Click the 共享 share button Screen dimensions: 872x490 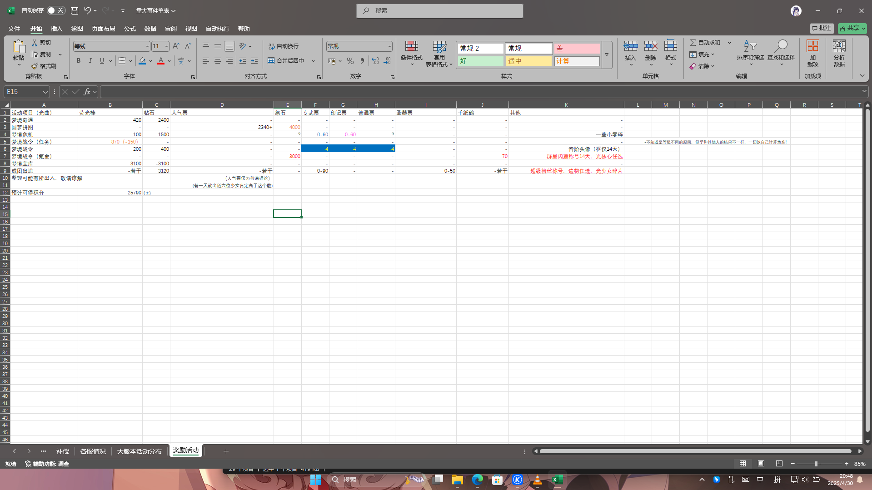pos(852,28)
